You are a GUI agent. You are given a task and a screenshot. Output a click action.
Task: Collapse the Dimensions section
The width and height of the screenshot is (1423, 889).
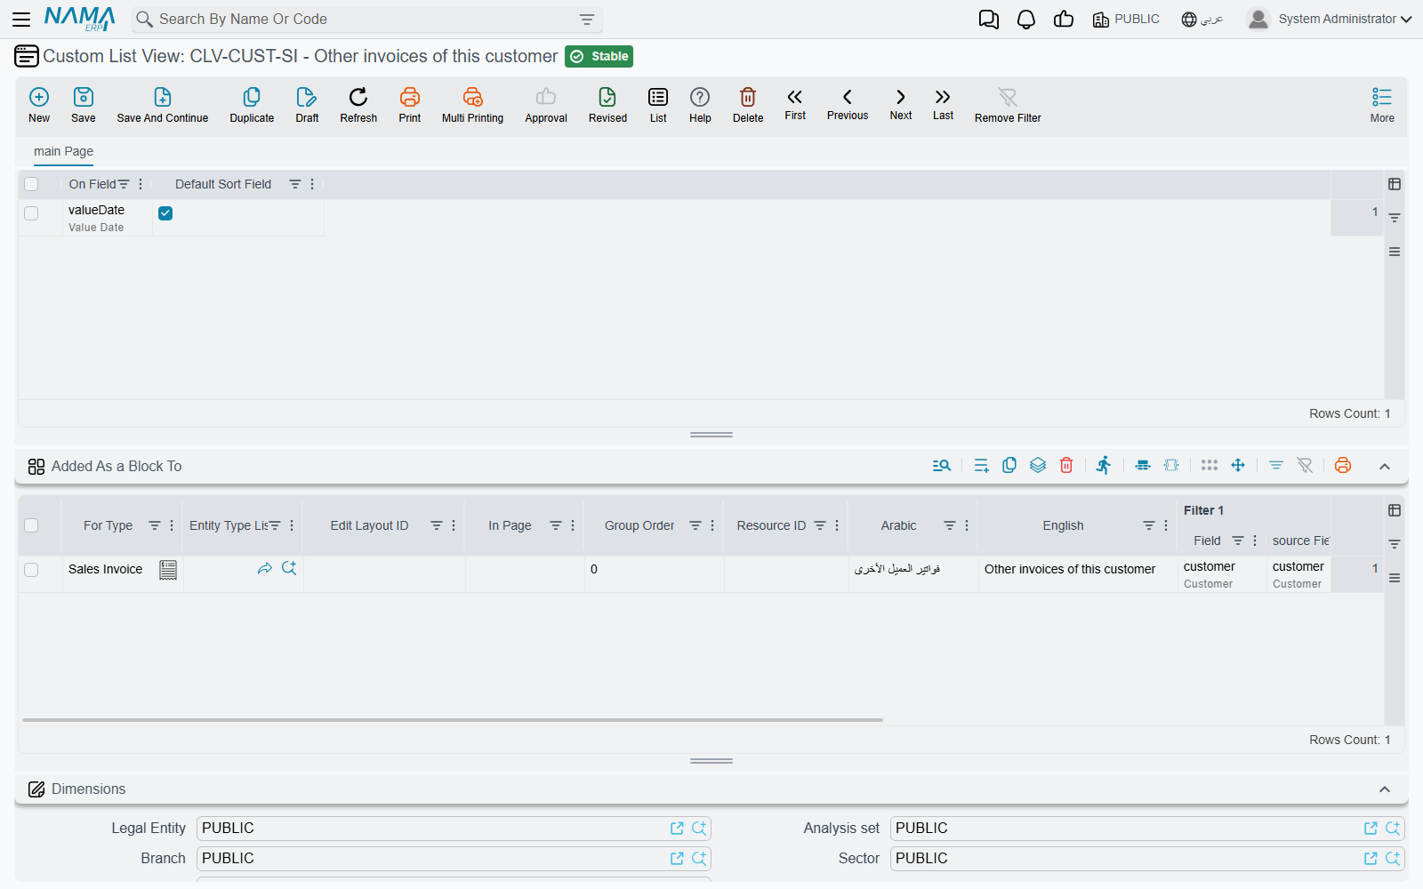tap(1385, 789)
